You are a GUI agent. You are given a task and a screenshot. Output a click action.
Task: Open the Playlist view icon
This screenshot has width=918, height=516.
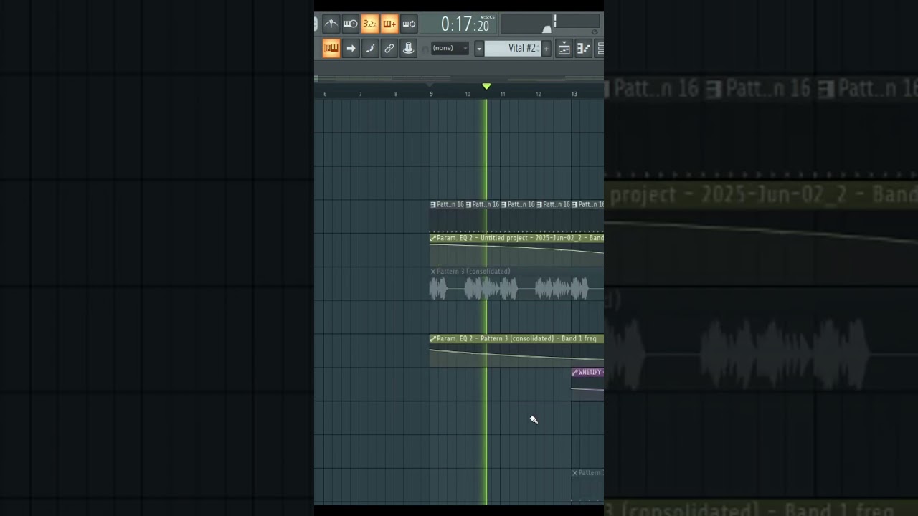(564, 48)
